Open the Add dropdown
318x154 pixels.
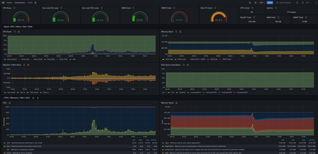262,3
